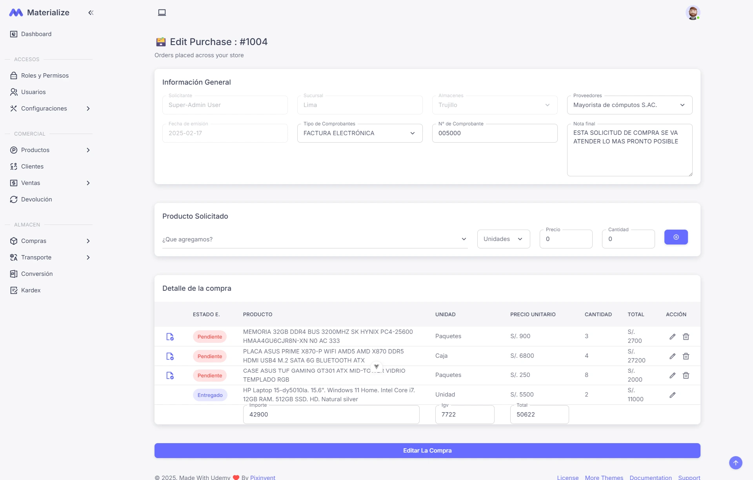Image resolution: width=753 pixels, height=480 pixels.
Task: Collapse the sidebar with double-chevron icon
Action: tap(91, 13)
